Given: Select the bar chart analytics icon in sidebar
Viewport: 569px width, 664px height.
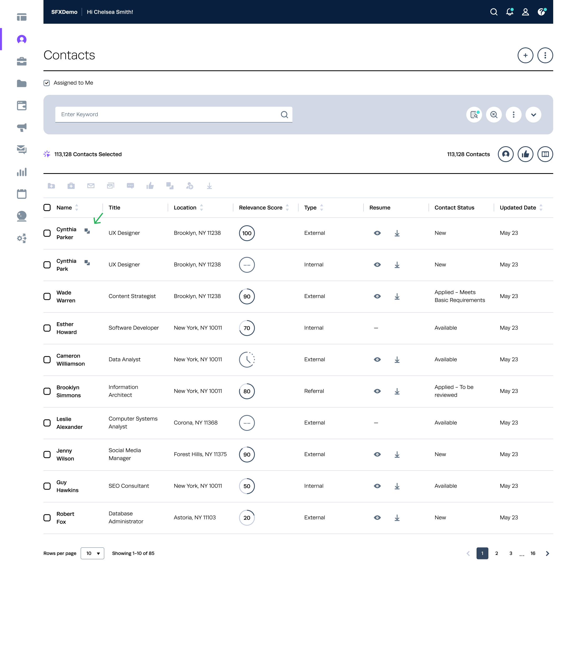Looking at the screenshot, I should [22, 172].
